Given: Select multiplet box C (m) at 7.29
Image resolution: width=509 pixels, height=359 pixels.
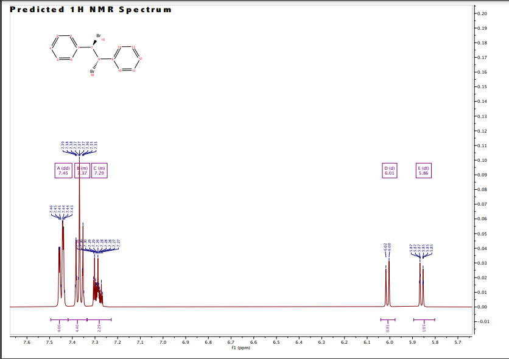Looking at the screenshot, I should [99, 171].
